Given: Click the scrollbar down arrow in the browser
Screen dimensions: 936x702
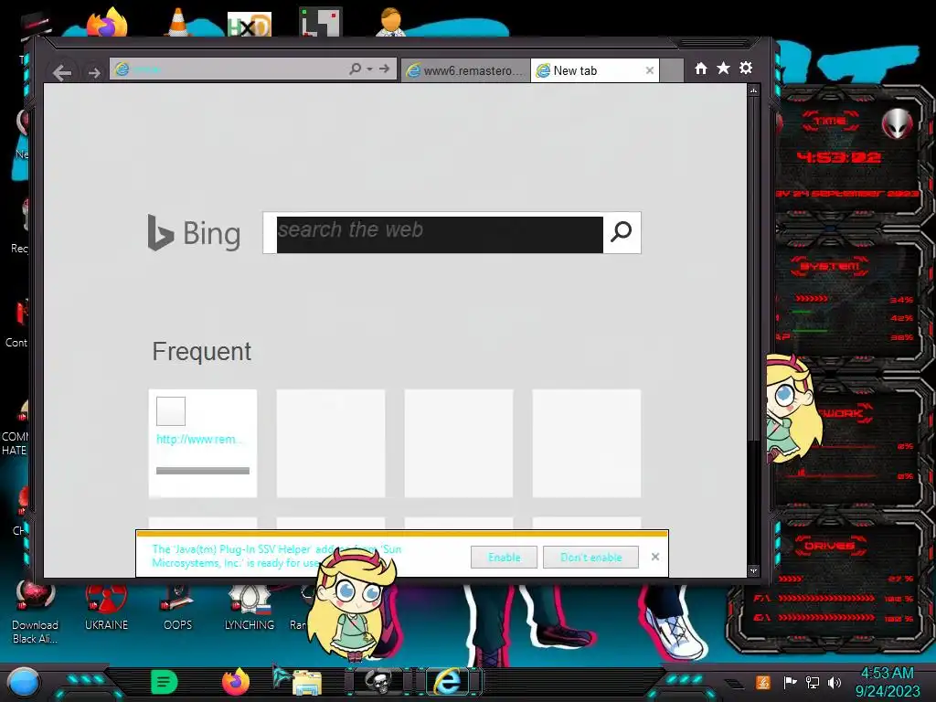Looking at the screenshot, I should (753, 570).
